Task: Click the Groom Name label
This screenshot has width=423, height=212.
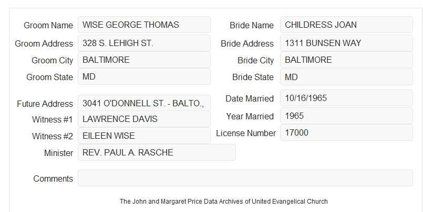Action: (x=48, y=25)
